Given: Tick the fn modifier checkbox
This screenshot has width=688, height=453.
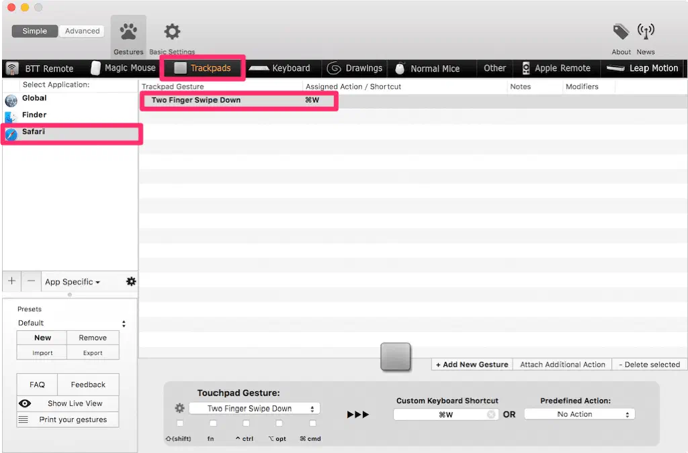Looking at the screenshot, I should coord(213,423).
